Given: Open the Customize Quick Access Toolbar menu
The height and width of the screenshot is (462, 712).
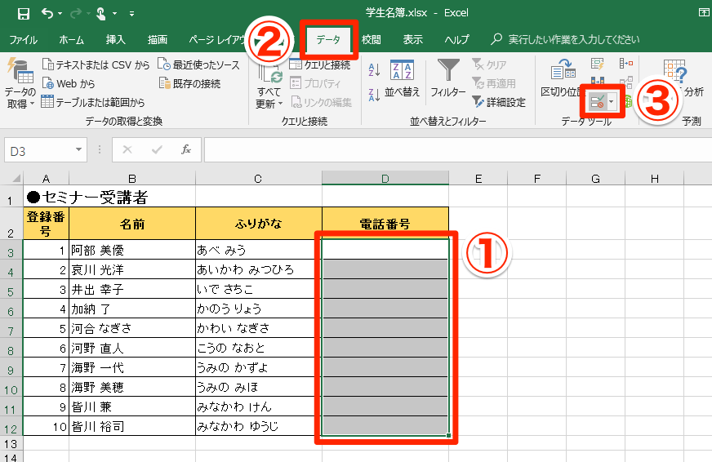Looking at the screenshot, I should (131, 14).
